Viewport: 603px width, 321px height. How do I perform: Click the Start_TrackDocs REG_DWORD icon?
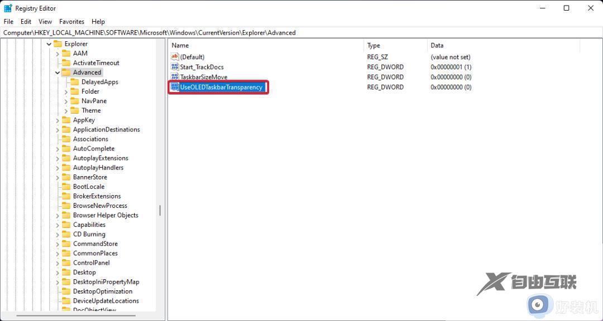pos(174,67)
